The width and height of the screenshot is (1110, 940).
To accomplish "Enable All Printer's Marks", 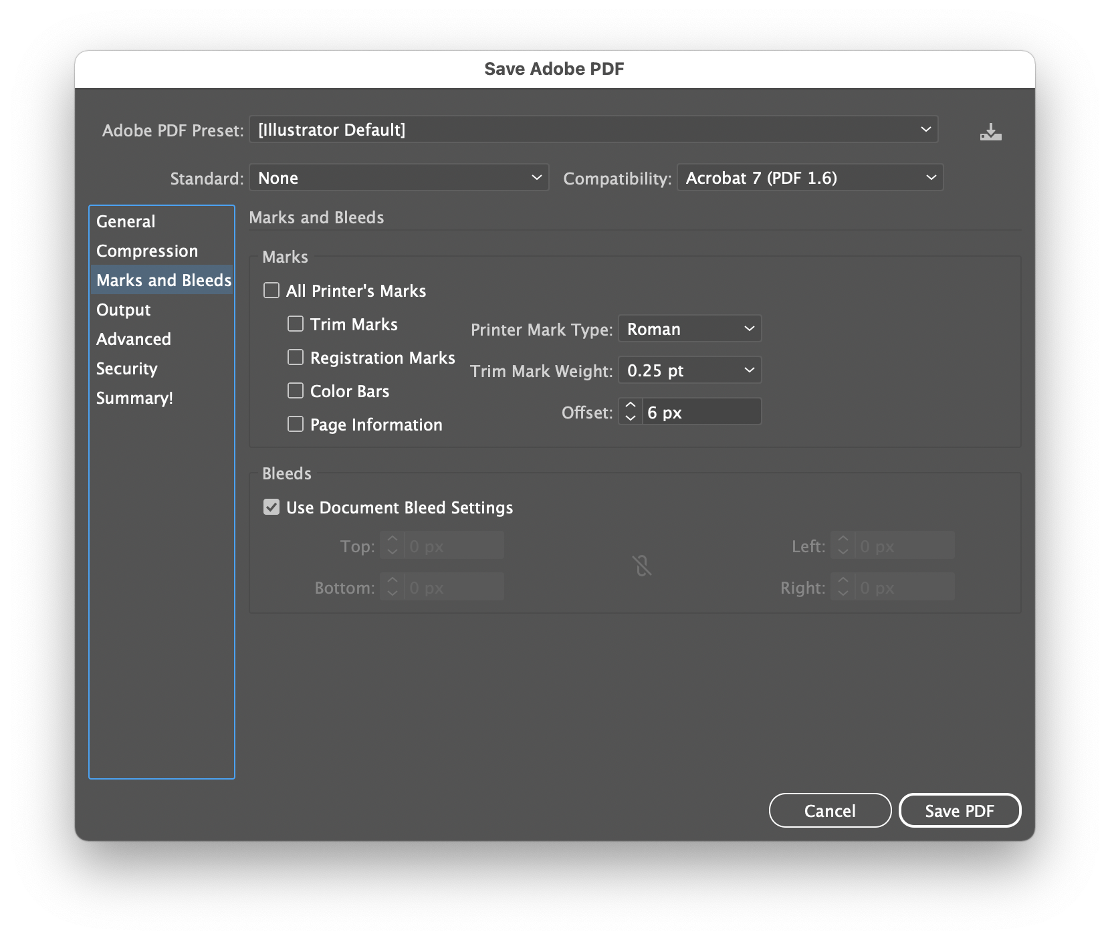I will tap(271, 290).
